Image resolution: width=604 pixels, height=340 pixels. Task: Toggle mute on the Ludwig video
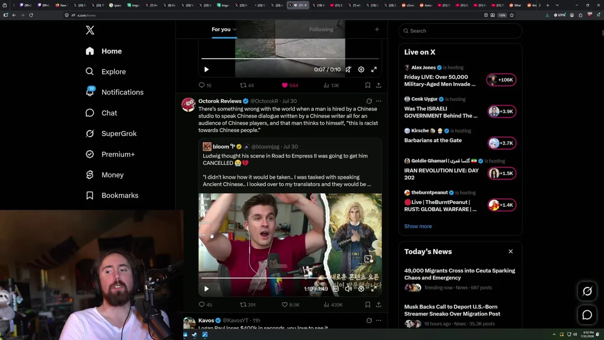(x=348, y=289)
